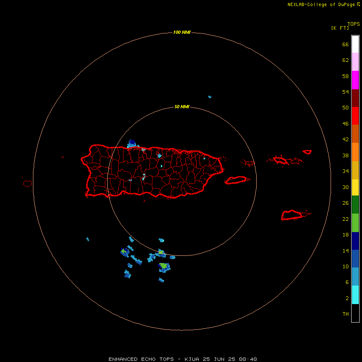Screen dimensions: 362x362
Task: Click the 'ENHANCED ECHO TOPS' caption text
Action: pos(141,359)
